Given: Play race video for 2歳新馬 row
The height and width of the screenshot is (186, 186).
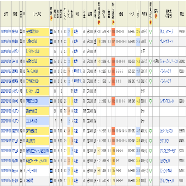Looking at the screenshot, I should pyautogui.click(x=51, y=181).
